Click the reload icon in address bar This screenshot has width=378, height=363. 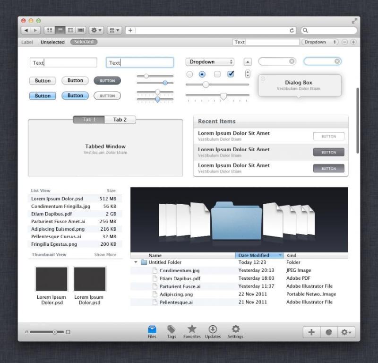point(292,30)
